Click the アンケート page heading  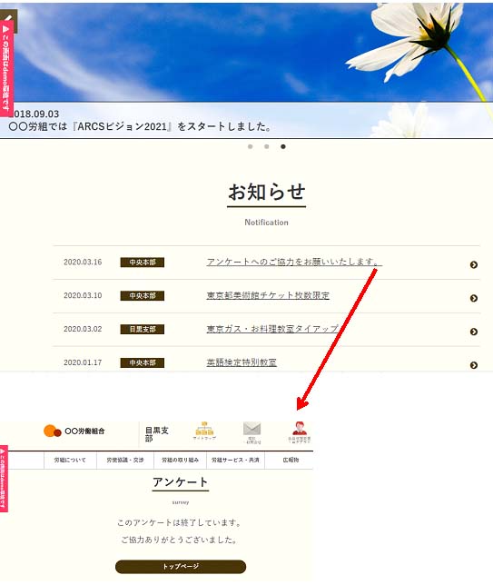(x=180, y=482)
